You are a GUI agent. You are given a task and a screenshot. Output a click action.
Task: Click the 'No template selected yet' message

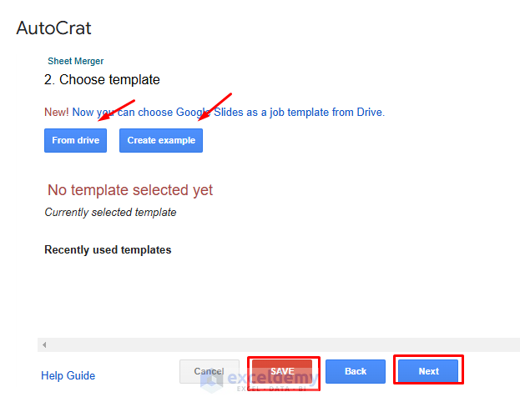[x=130, y=190]
